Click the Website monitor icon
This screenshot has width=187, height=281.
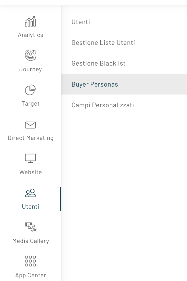click(x=30, y=158)
